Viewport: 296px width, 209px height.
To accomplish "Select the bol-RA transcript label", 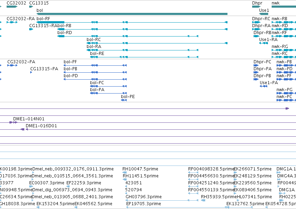I will point(94,47).
